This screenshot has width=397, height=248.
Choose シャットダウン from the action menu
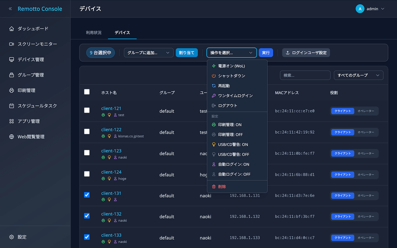tap(232, 76)
